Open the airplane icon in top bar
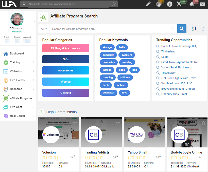 coord(179,4)
